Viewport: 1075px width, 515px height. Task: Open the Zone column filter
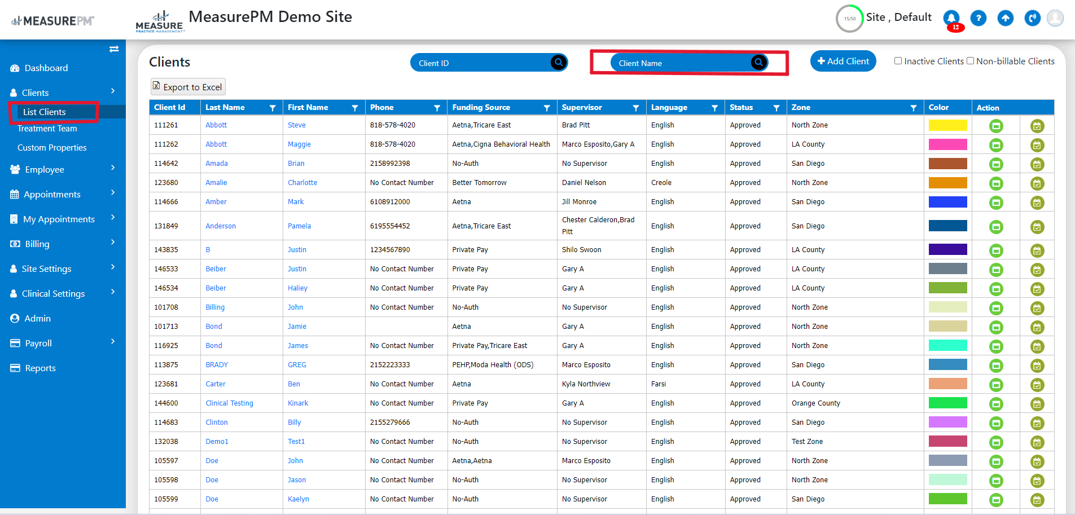point(914,108)
